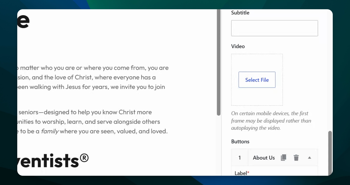The image size is (350, 185).
Task: Duplicate the About Us button item
Action: [x=283, y=158]
